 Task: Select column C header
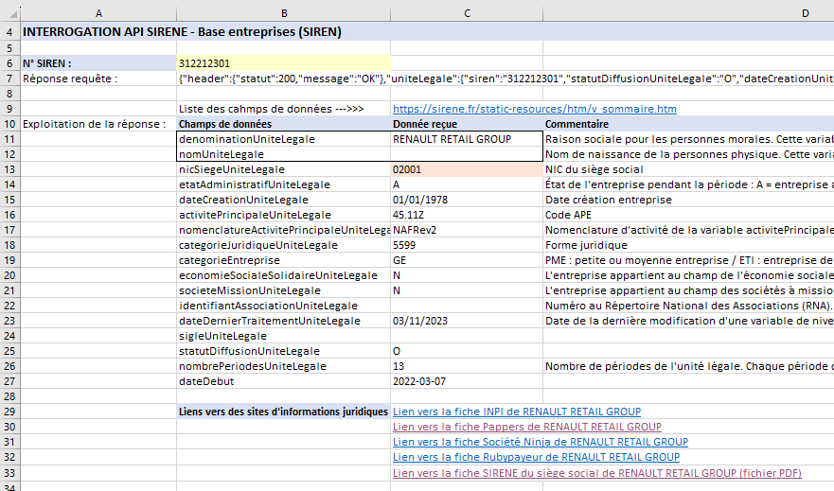(467, 13)
